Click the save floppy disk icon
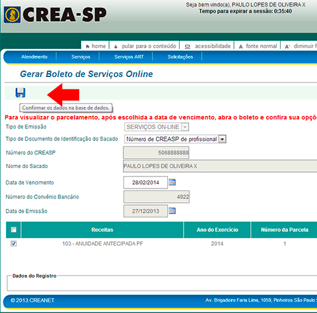The image size is (317, 313). (x=20, y=92)
